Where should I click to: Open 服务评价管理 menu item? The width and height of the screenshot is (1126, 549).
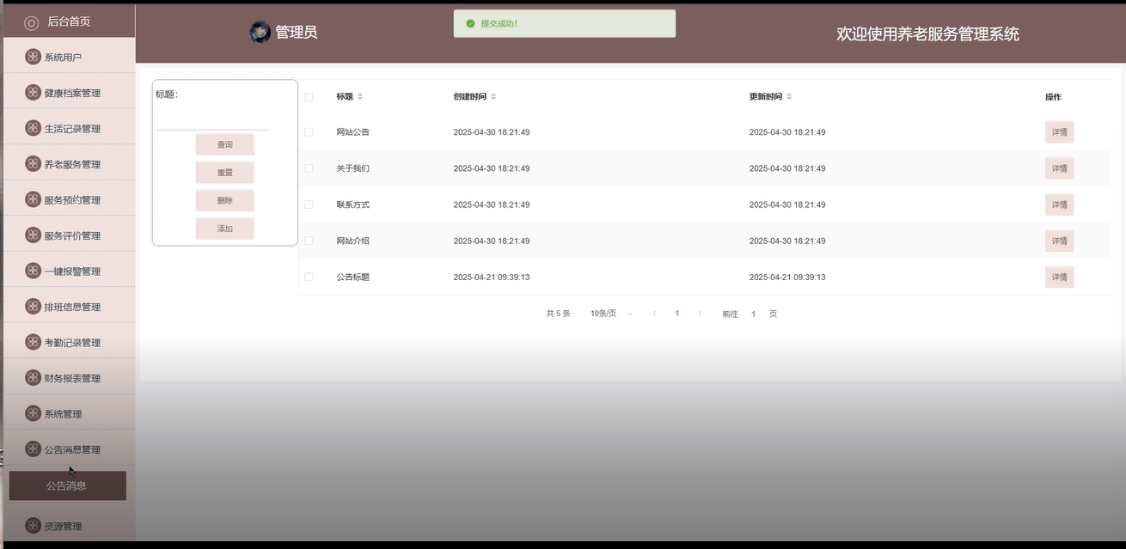[69, 235]
